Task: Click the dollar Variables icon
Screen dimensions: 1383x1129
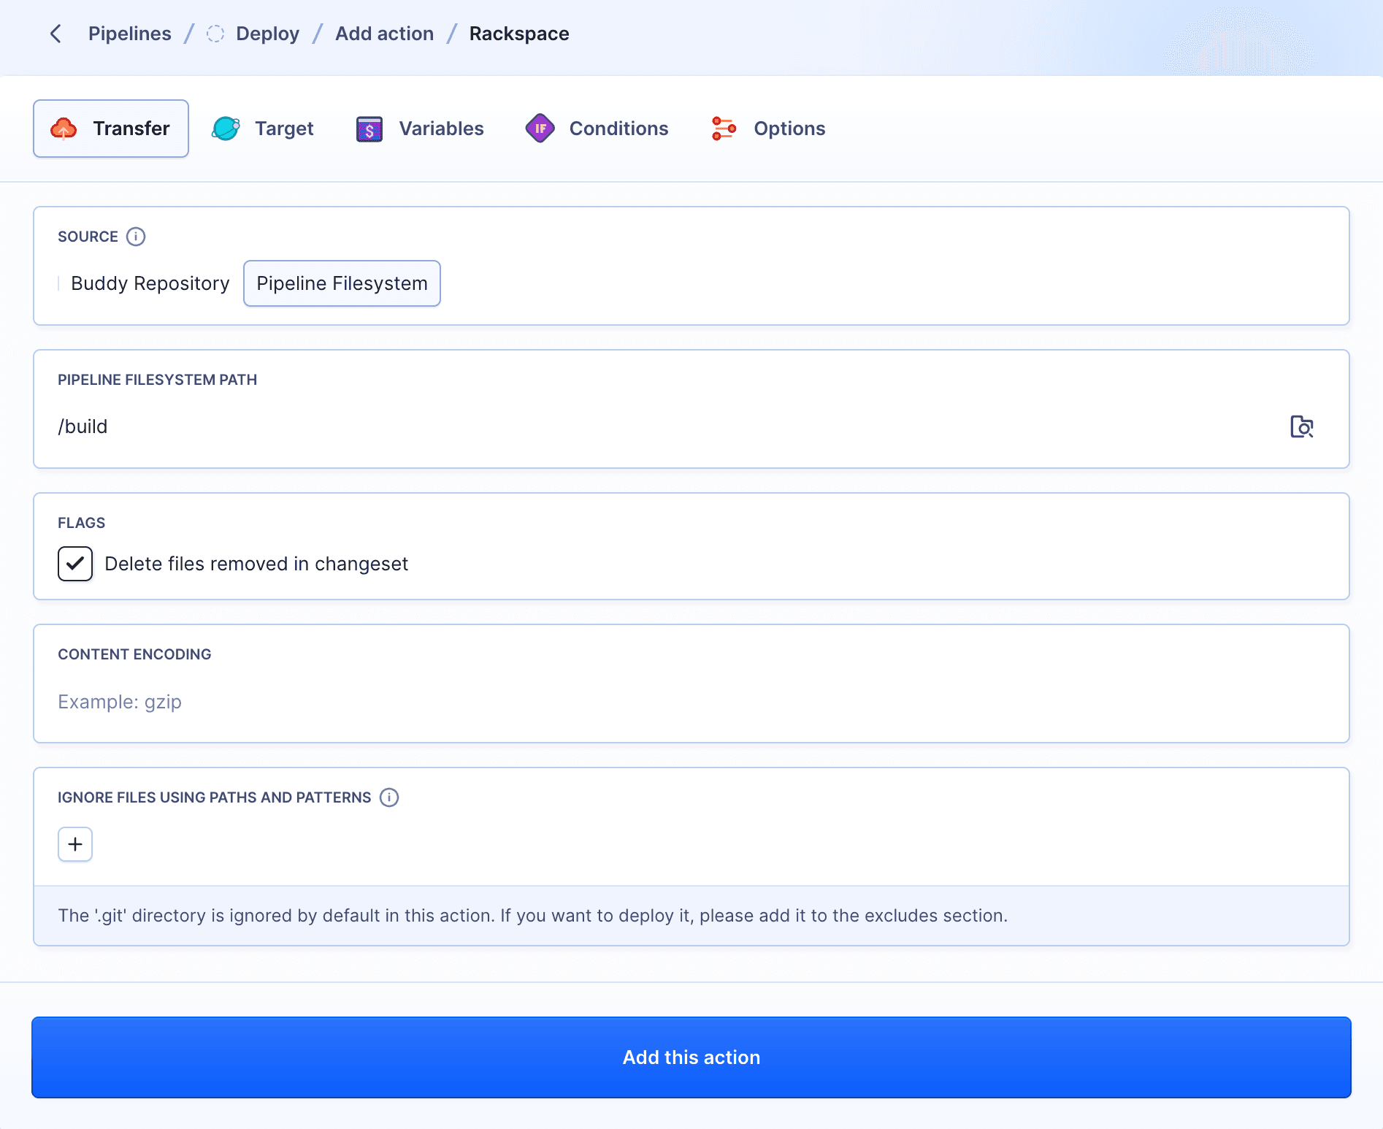Action: pos(369,129)
